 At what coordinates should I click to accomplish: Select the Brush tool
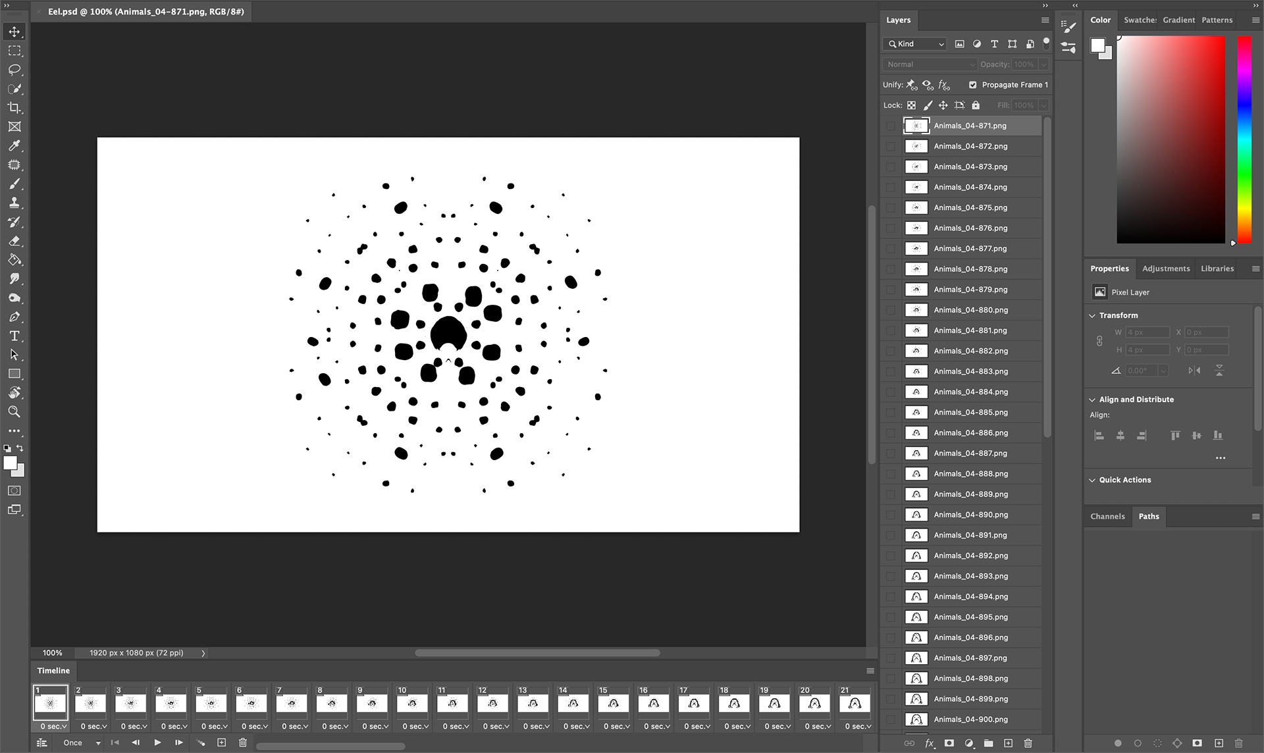14,184
